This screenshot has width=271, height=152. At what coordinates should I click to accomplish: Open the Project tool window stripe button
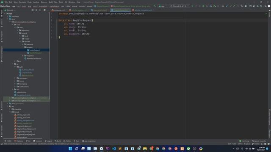[x=2, y=13]
